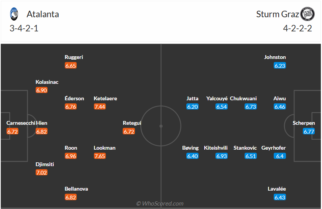The height and width of the screenshot is (209, 322).
Task: Click Retegui's 6.72 rating badge
Action: (x=129, y=131)
